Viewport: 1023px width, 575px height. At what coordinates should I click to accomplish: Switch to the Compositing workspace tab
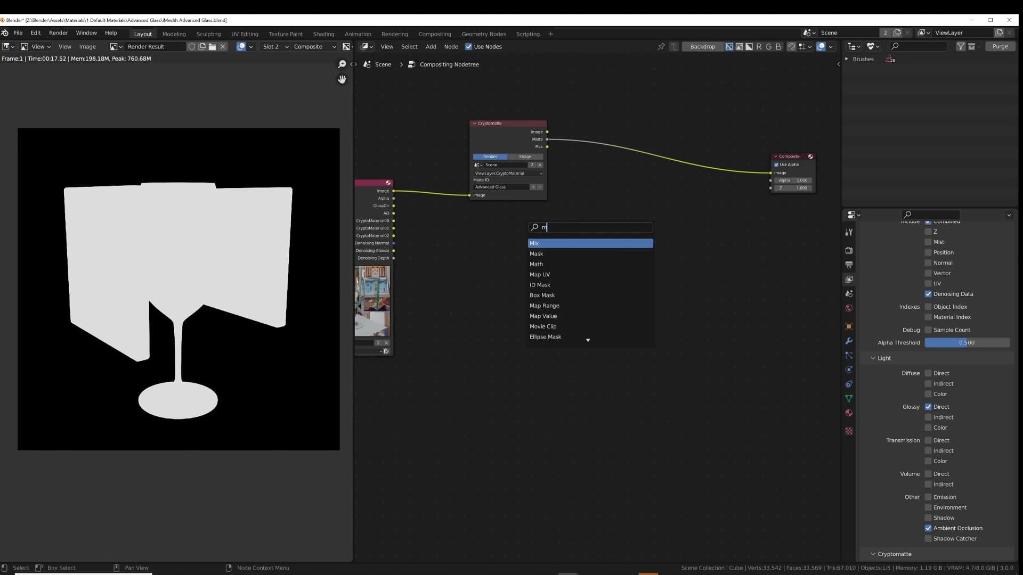click(x=435, y=34)
